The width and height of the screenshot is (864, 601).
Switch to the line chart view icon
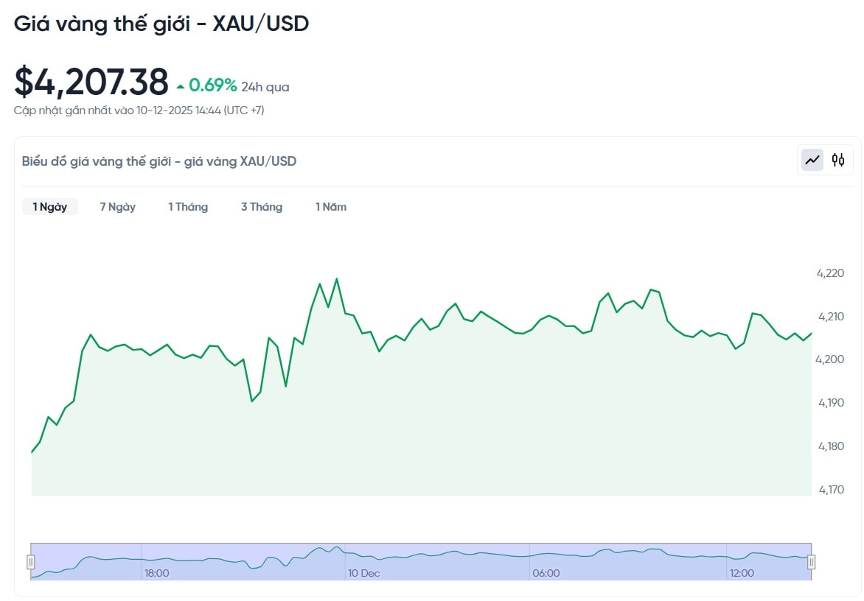click(x=812, y=160)
